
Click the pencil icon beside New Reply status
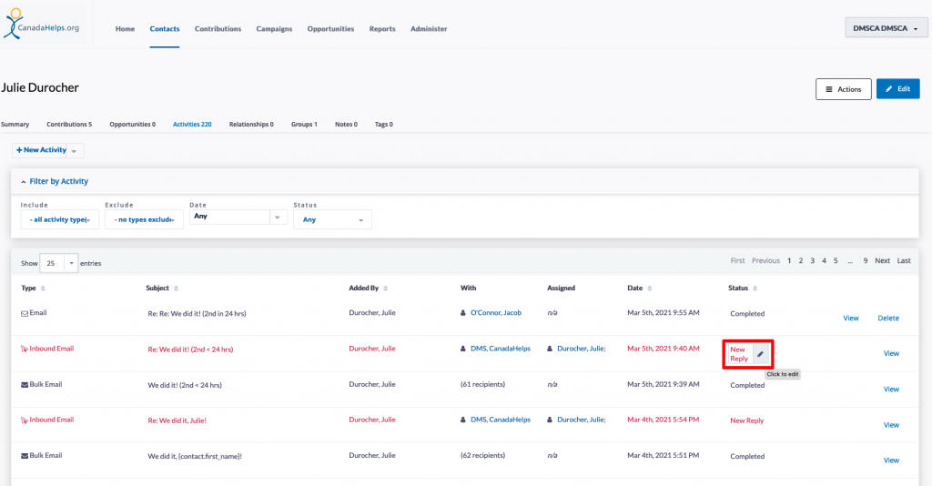click(760, 354)
